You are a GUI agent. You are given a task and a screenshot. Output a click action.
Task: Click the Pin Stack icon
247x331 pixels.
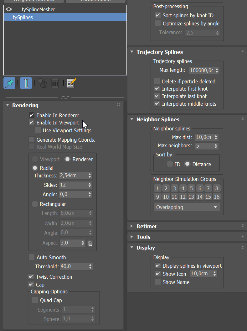tap(9, 83)
